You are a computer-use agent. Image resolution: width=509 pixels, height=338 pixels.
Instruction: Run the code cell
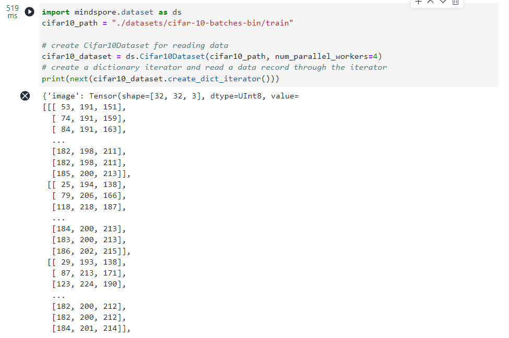[x=31, y=12]
